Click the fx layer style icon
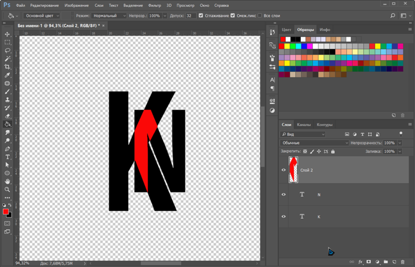415x267 pixels. pyautogui.click(x=360, y=262)
